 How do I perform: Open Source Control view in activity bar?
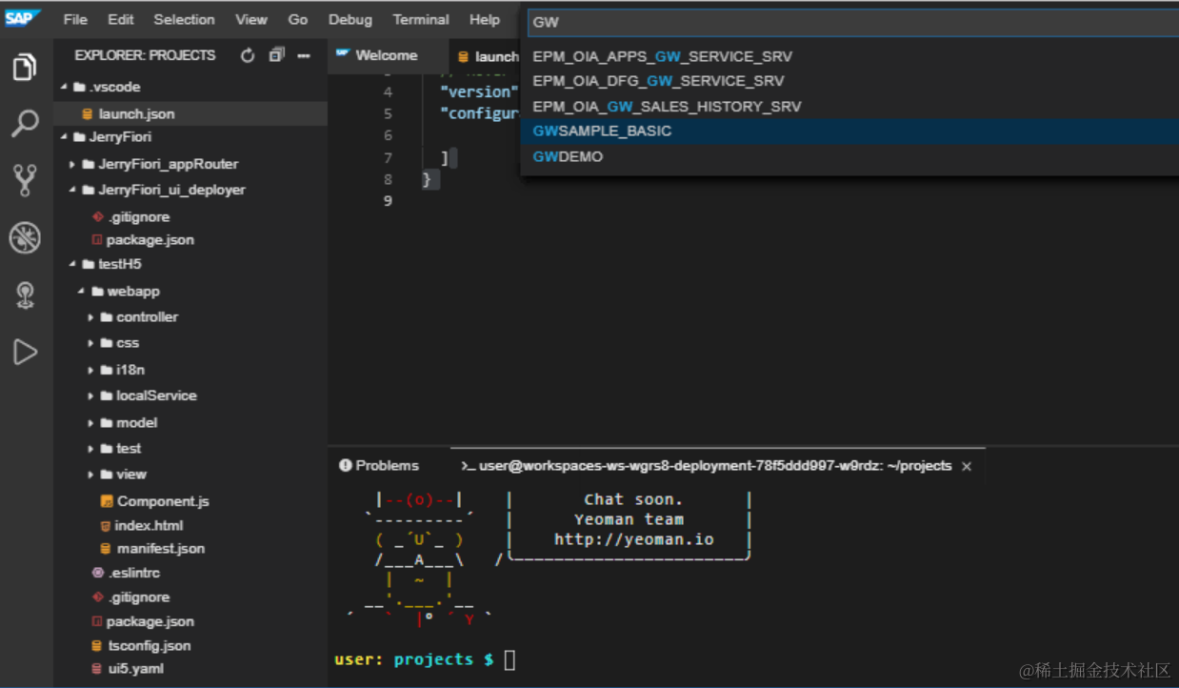[x=25, y=180]
